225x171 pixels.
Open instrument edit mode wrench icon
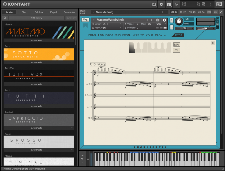[x=85, y=19]
